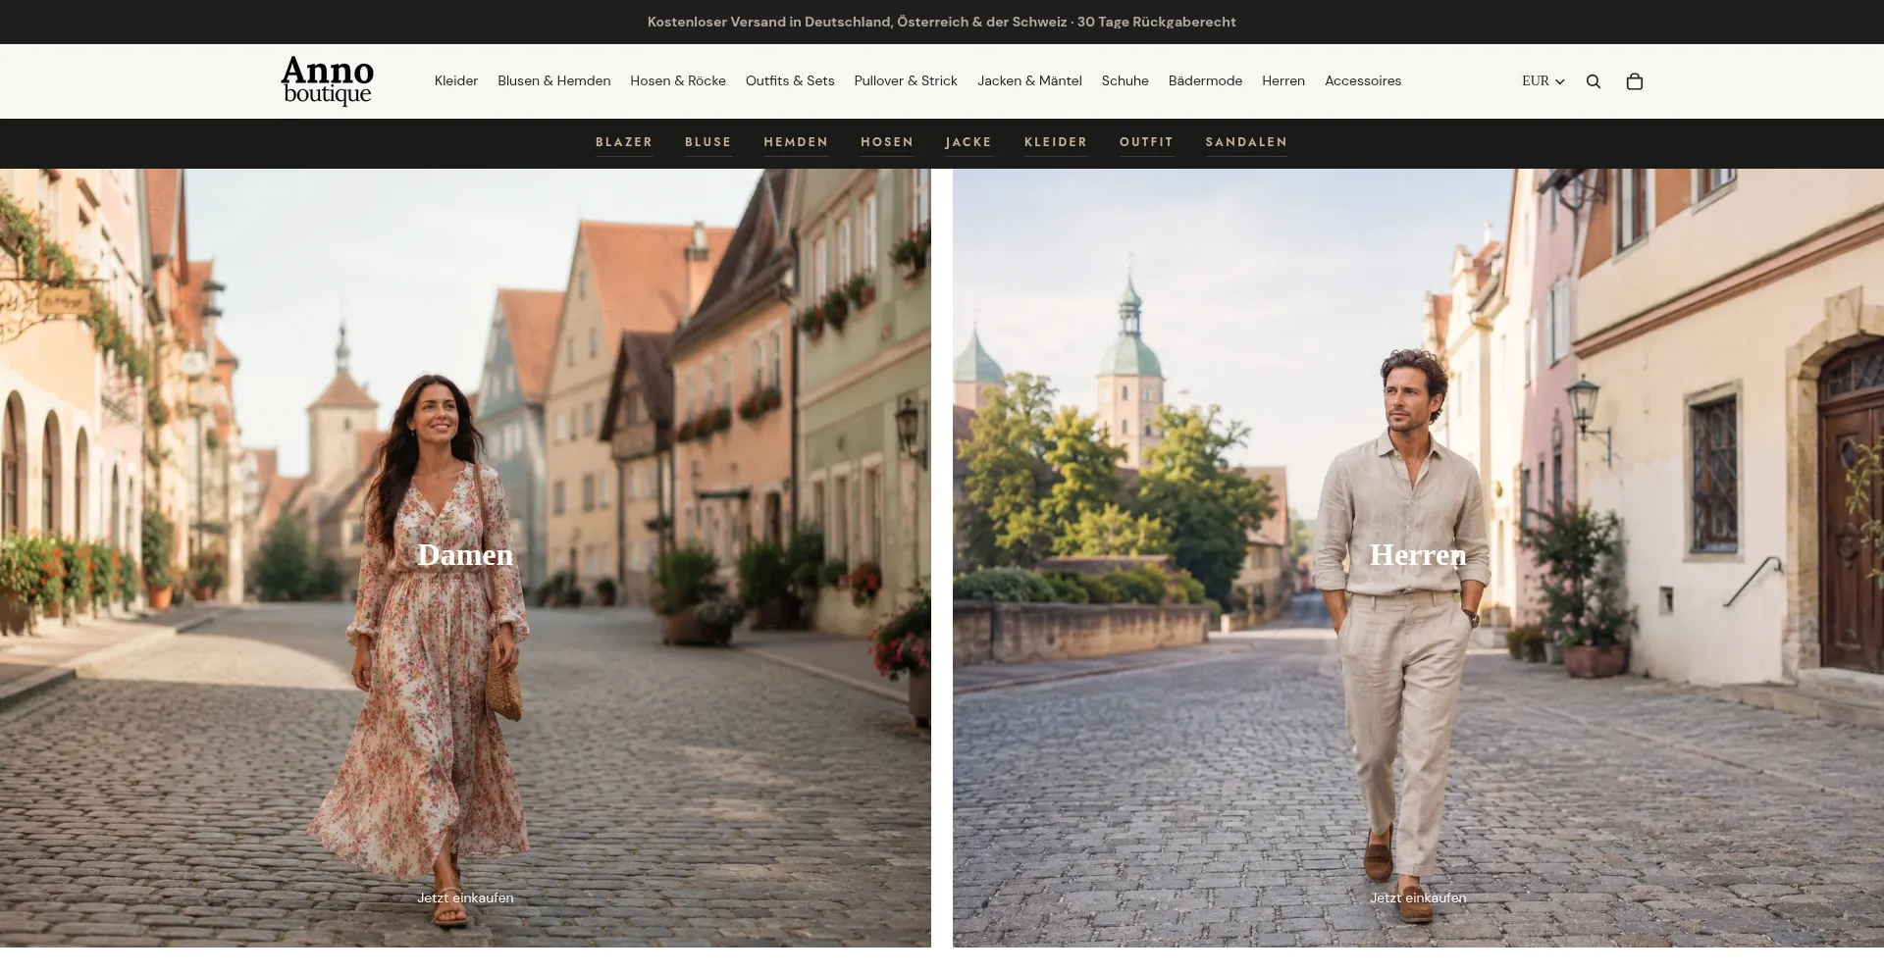Open the KLEIDER tag in dark bar

point(1056,142)
